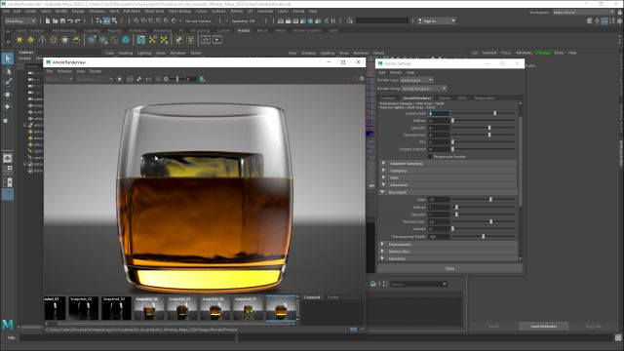Screen dimensions: 624x351
Task: Open the Render menu in RenderView
Action: point(96,71)
